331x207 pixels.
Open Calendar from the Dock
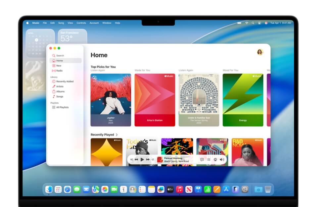[x=123, y=189]
